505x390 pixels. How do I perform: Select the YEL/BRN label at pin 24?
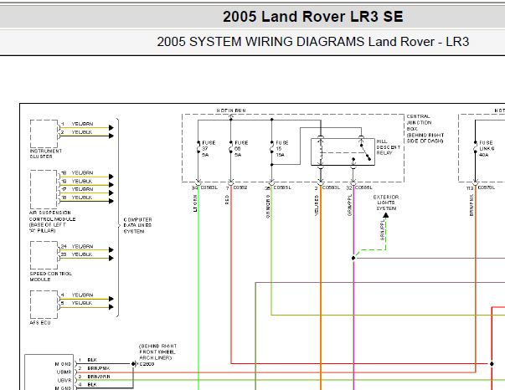click(82, 246)
